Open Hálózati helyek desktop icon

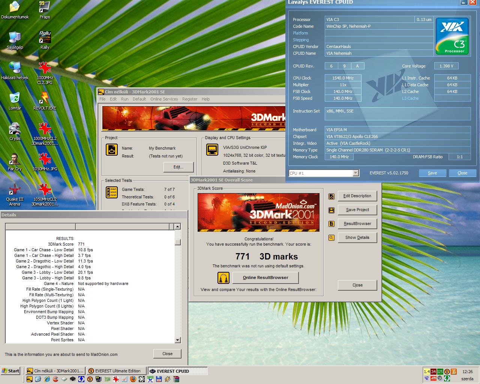(15, 71)
